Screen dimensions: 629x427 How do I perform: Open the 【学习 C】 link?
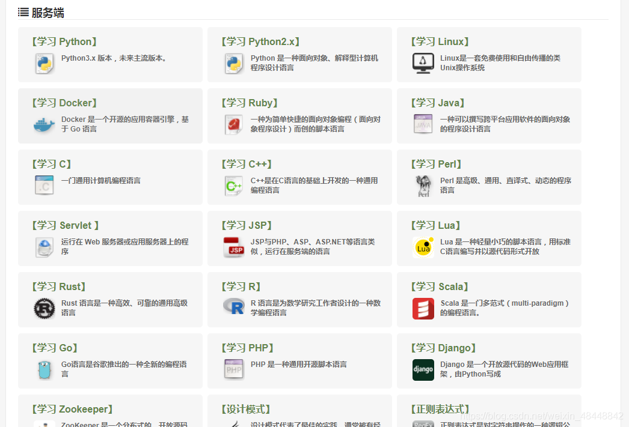[x=52, y=164]
